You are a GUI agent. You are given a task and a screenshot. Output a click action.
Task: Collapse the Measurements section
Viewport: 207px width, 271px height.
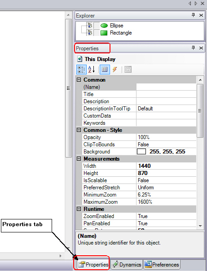tap(79, 159)
